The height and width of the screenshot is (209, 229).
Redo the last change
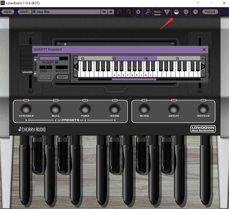[129, 12]
